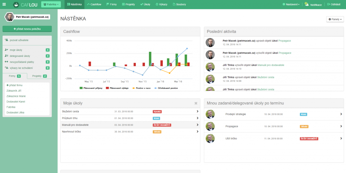Viewport: 346px width, 173px height.
Task: Click the Caflou logo icon
Action: pyautogui.click(x=16, y=5)
